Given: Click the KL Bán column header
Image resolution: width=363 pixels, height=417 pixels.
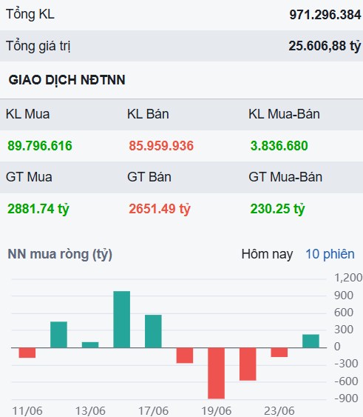Looking at the screenshot, I should pyautogui.click(x=148, y=114).
